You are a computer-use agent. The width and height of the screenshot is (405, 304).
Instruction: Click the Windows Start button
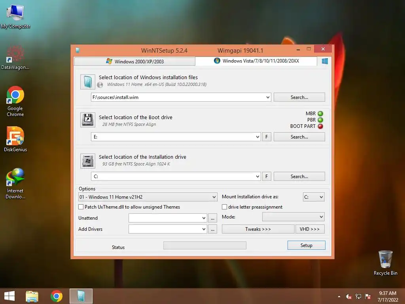9,296
